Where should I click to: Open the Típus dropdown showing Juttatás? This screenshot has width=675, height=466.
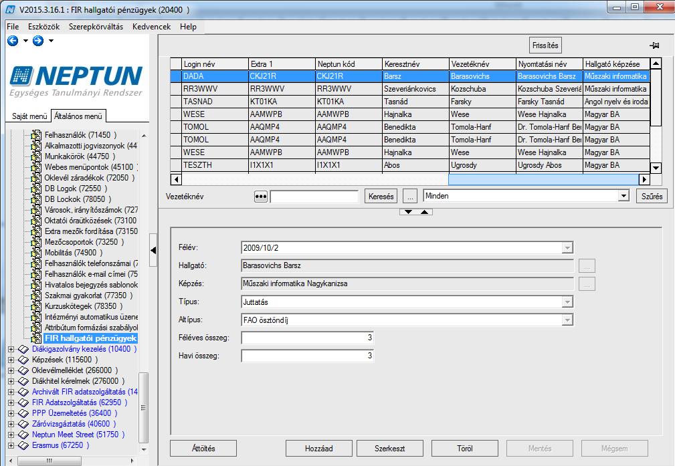[x=567, y=302]
